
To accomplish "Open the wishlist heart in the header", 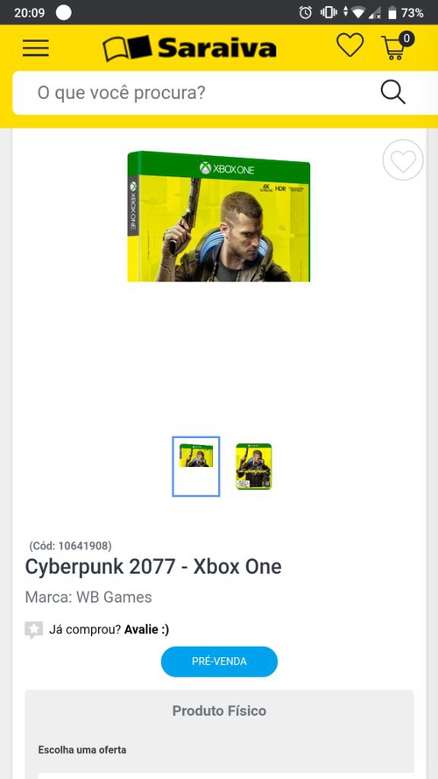I will tap(350, 46).
